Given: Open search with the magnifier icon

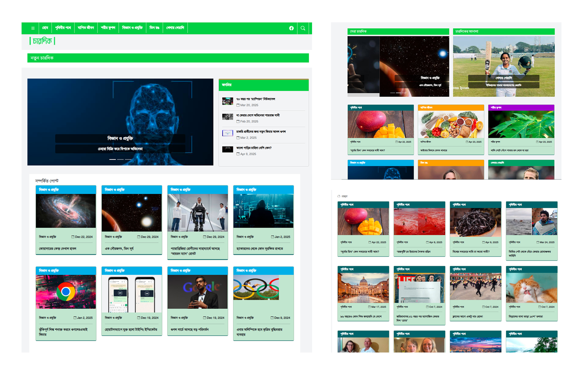Looking at the screenshot, I should [x=303, y=28].
